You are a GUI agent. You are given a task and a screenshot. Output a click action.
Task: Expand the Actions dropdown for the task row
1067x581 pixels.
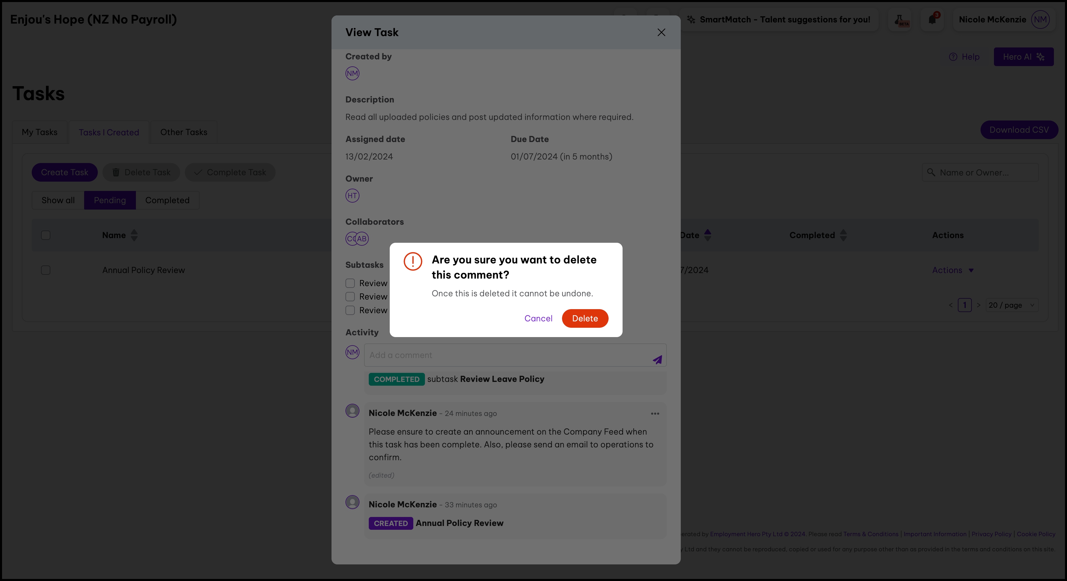(952, 270)
